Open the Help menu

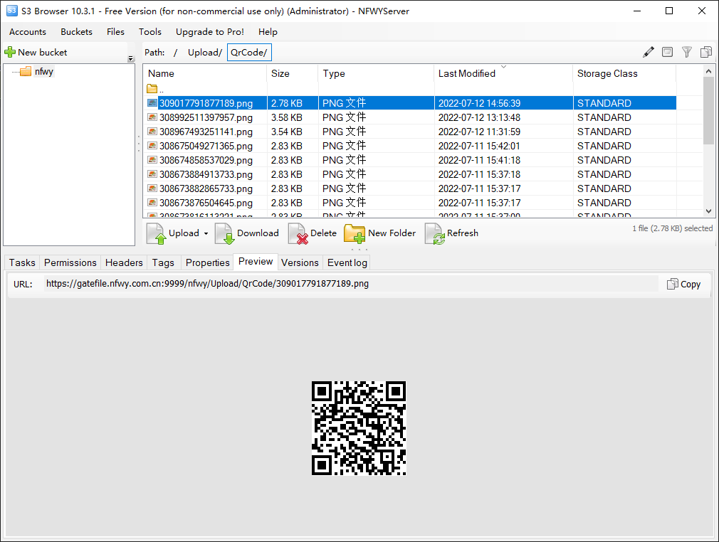tap(268, 31)
